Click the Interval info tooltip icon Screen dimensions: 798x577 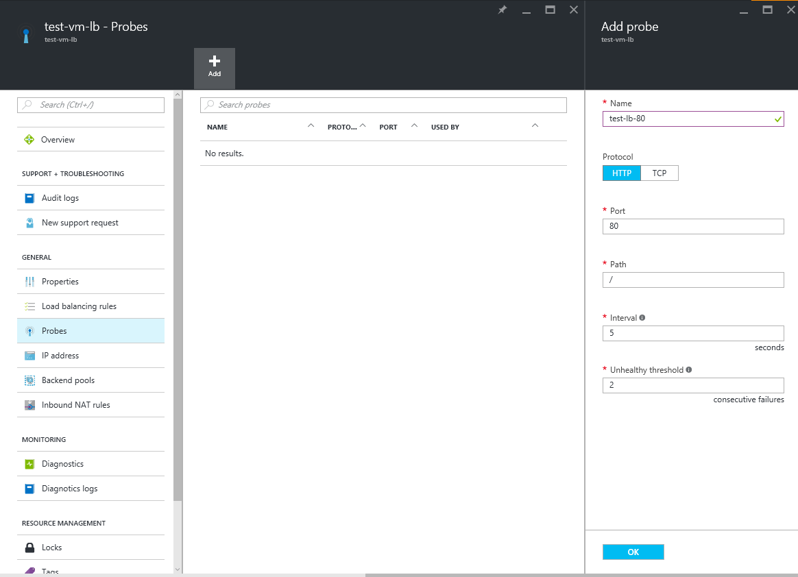(642, 318)
